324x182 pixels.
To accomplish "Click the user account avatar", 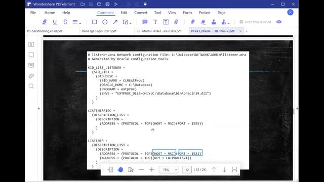I will [x=290, y=12].
